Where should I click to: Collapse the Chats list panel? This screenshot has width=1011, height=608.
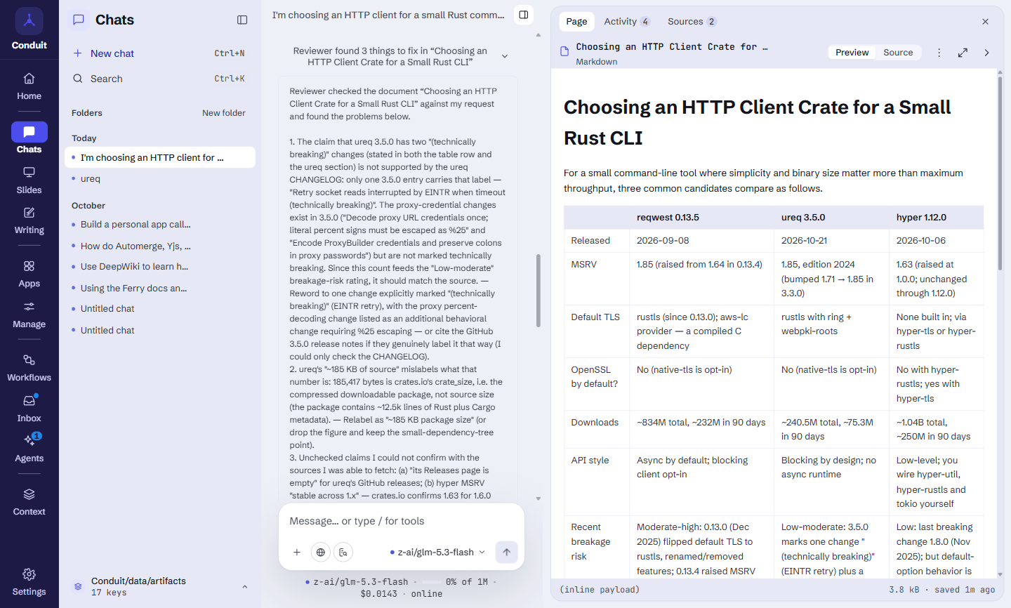(x=242, y=20)
